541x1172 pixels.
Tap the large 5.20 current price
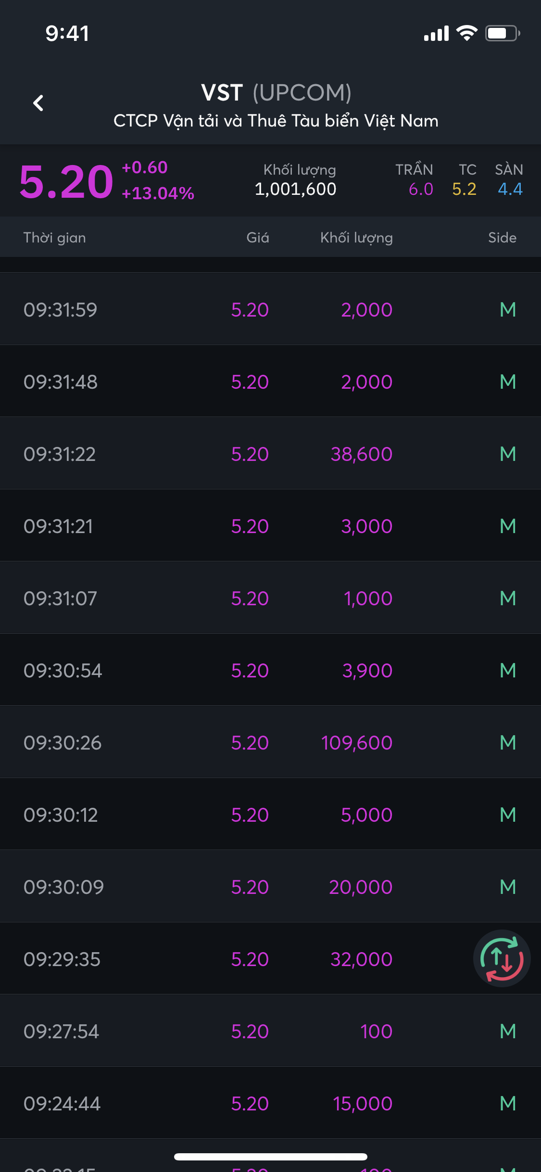pos(66,182)
